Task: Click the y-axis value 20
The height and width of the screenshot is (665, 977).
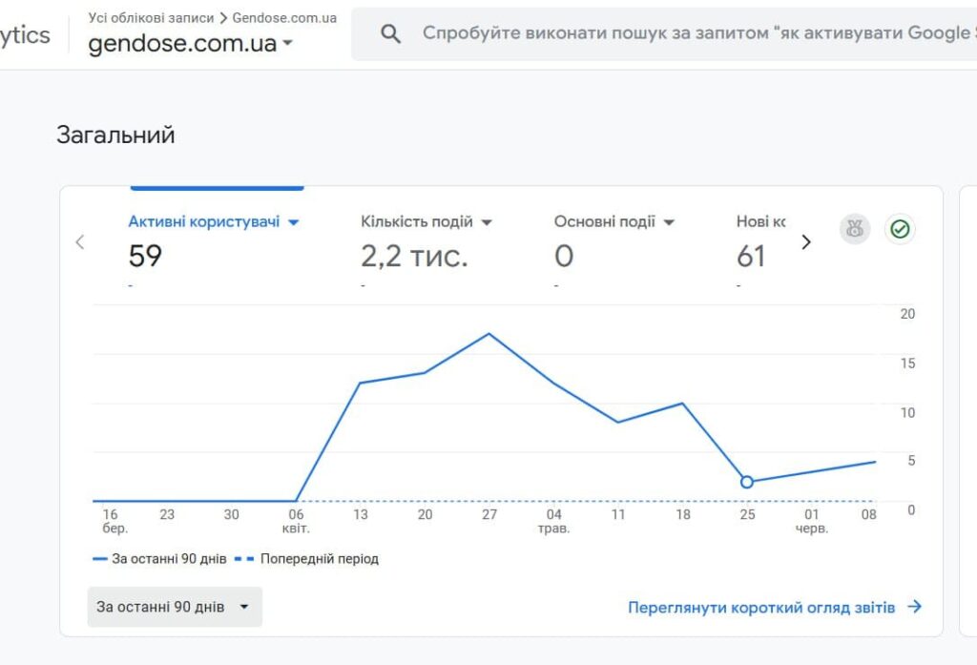Action: tap(908, 314)
